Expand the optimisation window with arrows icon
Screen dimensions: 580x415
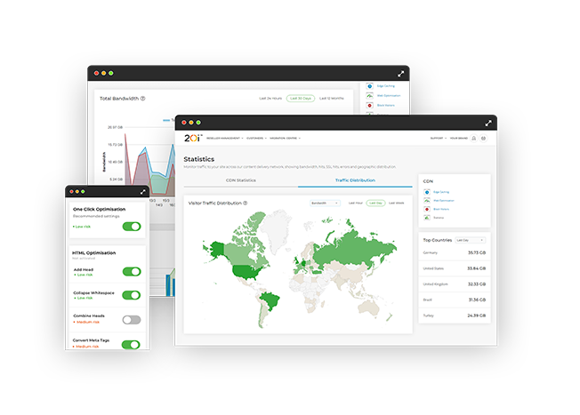(x=143, y=192)
